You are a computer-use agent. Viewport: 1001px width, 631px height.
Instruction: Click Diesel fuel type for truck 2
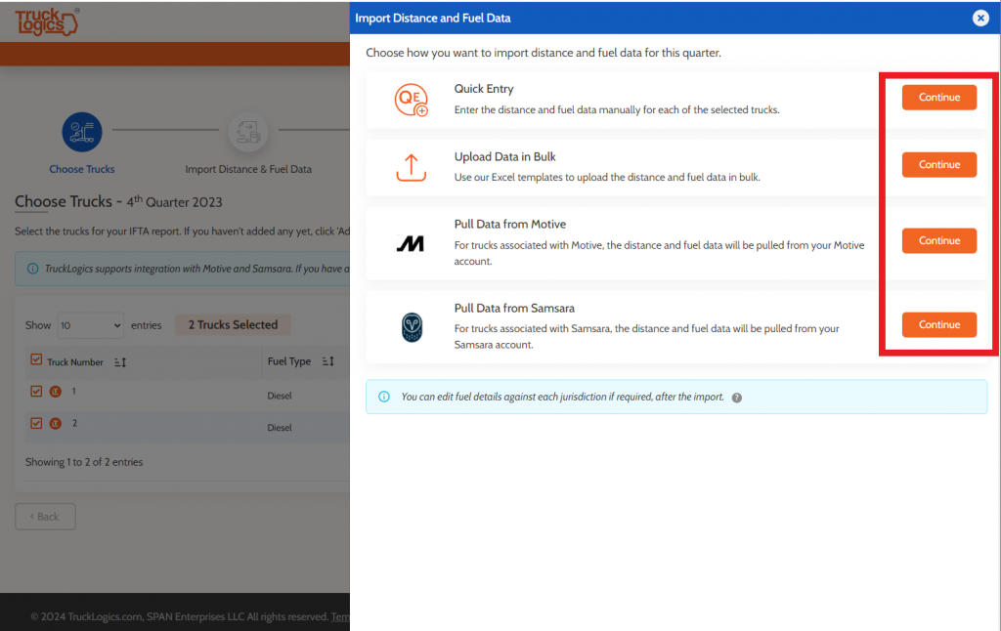280,428
